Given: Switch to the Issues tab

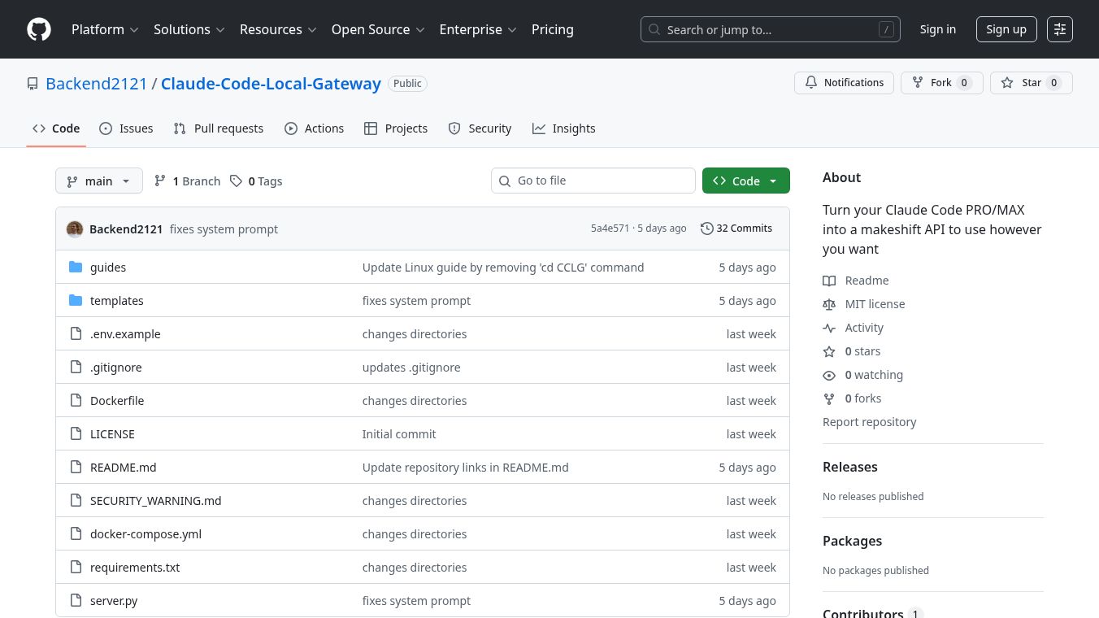Looking at the screenshot, I should click(126, 128).
